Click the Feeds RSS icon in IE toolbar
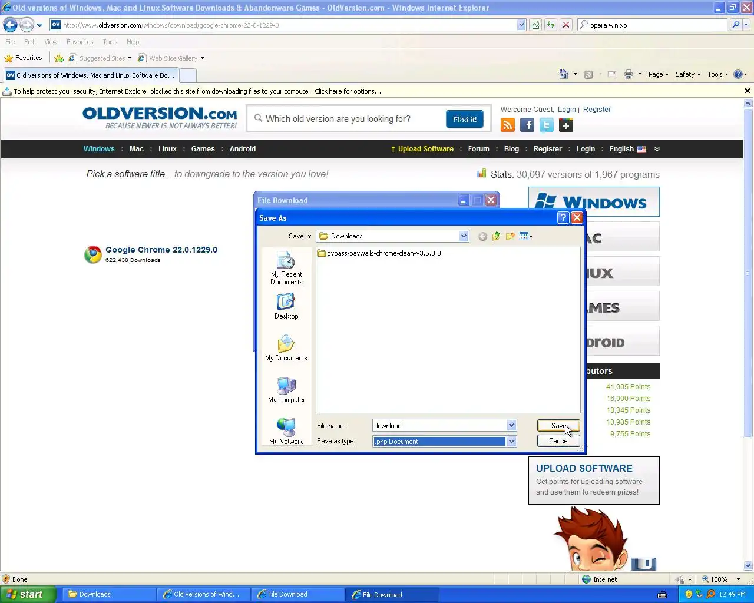The image size is (754, 603). coord(588,74)
